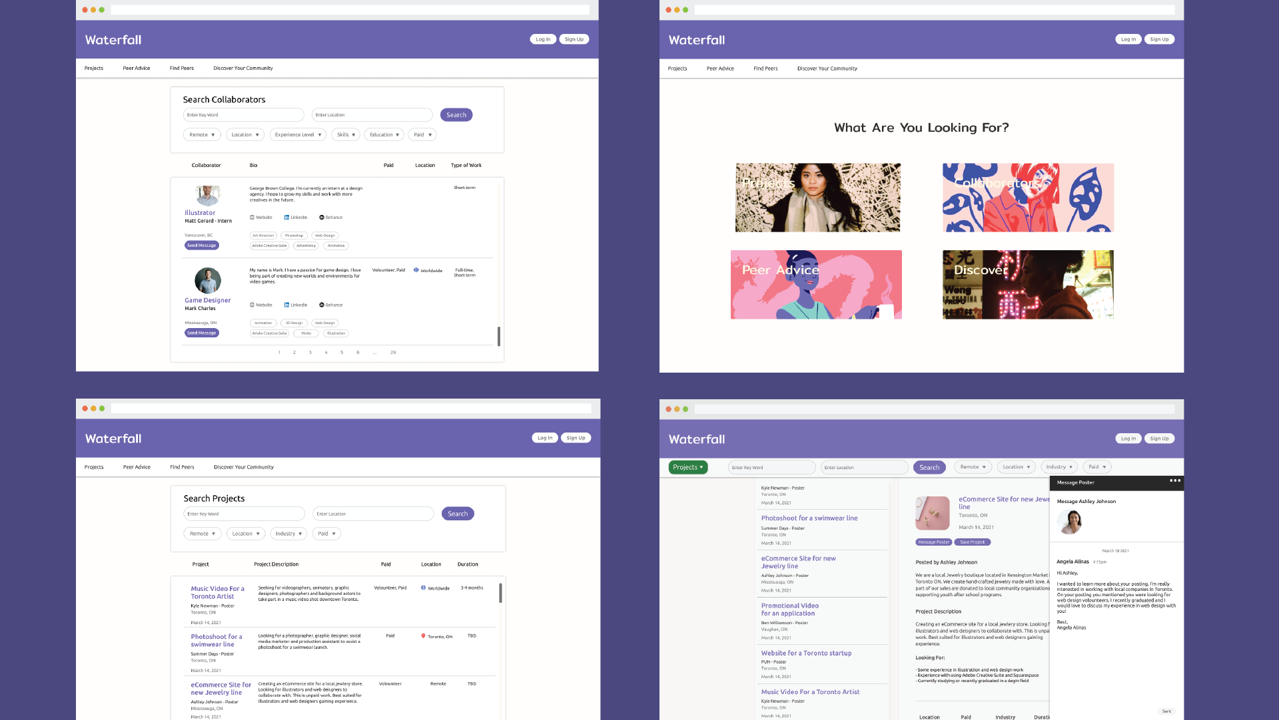Open Music Video For a Toronto Artist in Search Projects
The width and height of the screenshot is (1279, 720).
click(218, 592)
